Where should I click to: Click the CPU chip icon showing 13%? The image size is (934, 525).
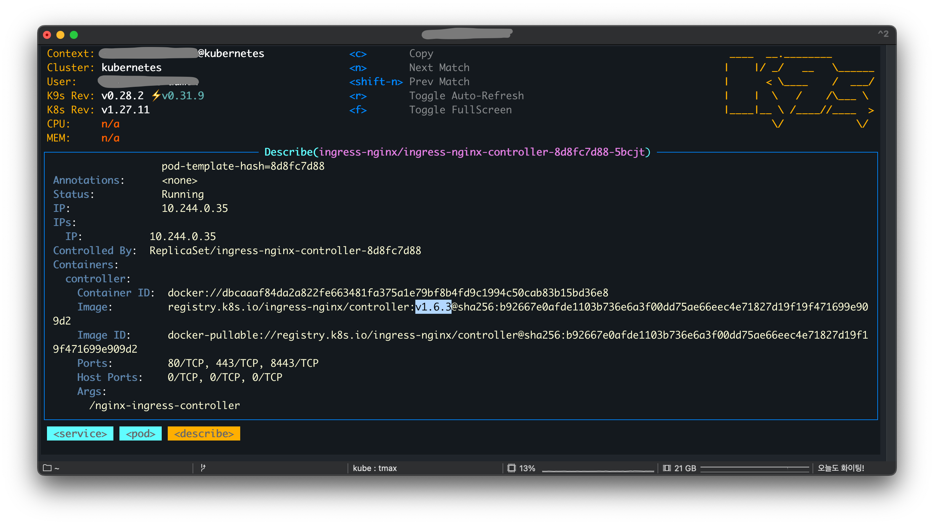(511, 468)
